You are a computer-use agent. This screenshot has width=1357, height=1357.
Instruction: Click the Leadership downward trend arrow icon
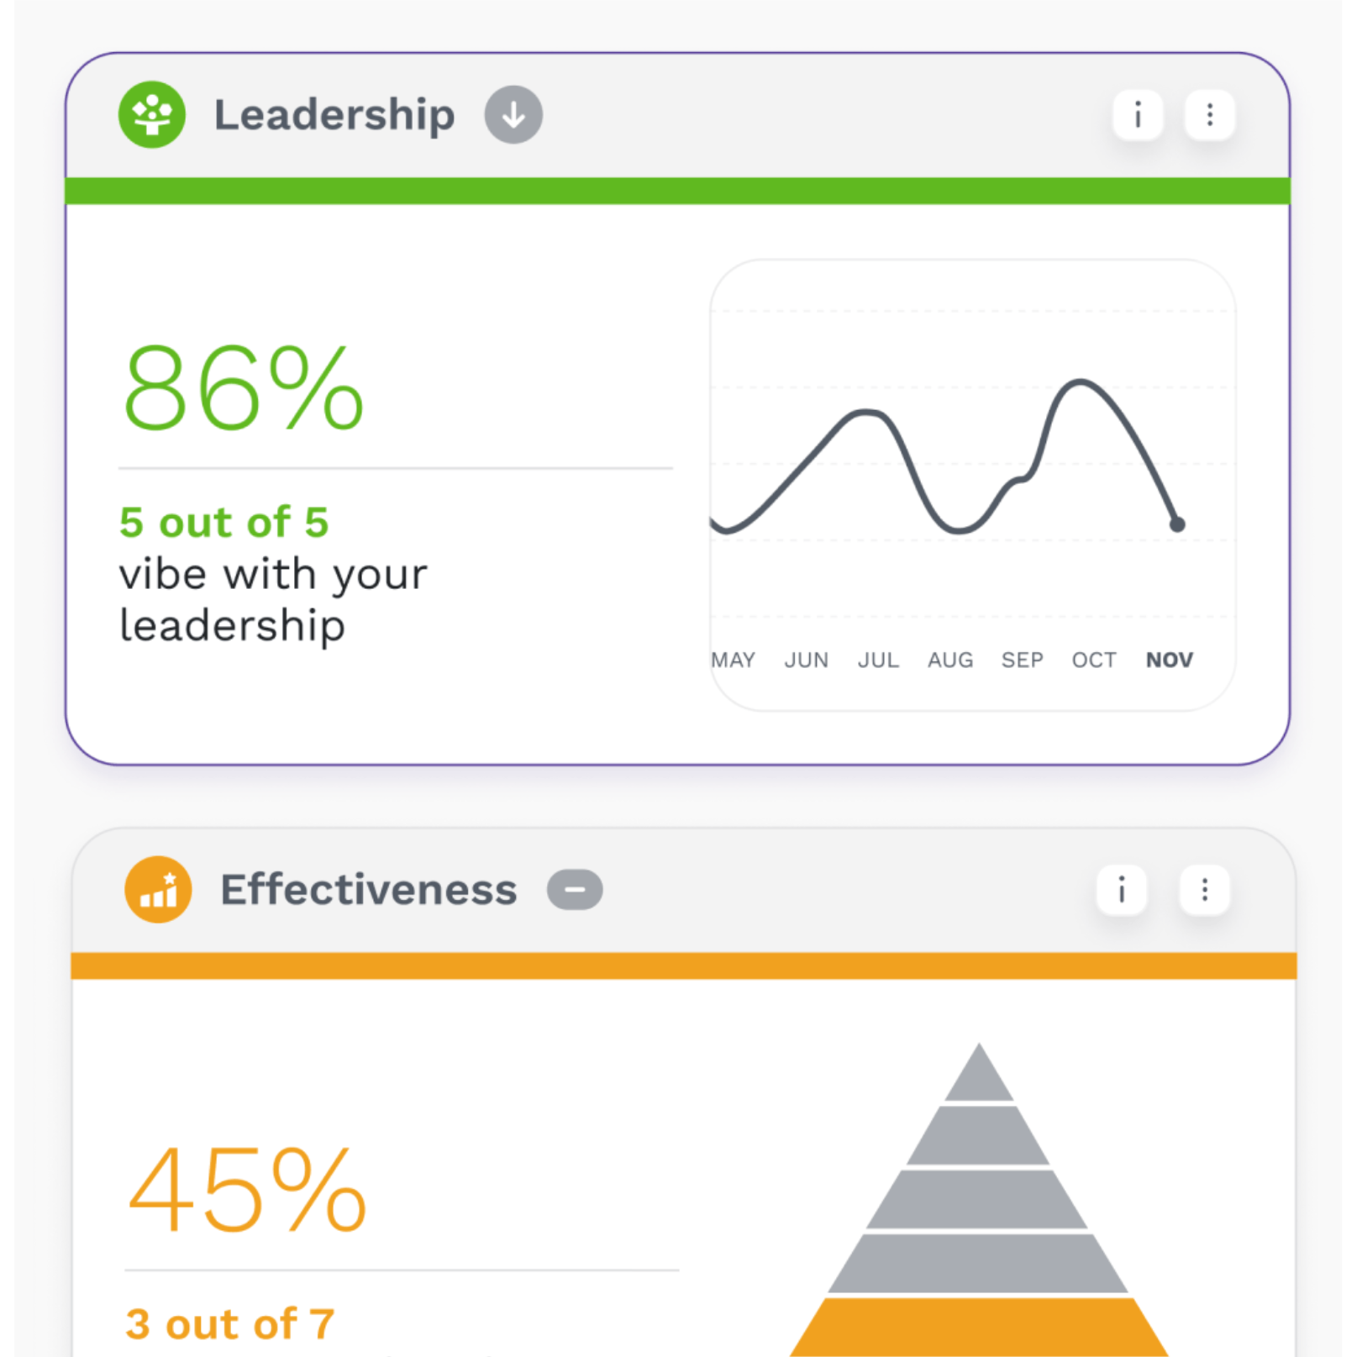point(513,114)
